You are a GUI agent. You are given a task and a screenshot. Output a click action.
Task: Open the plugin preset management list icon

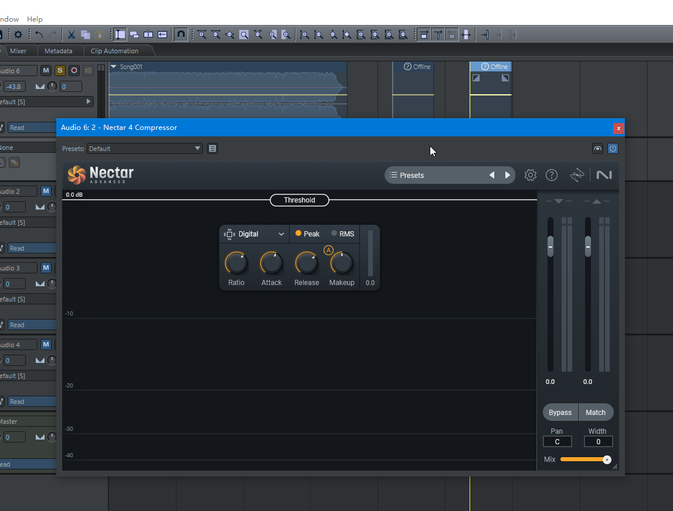[213, 149]
